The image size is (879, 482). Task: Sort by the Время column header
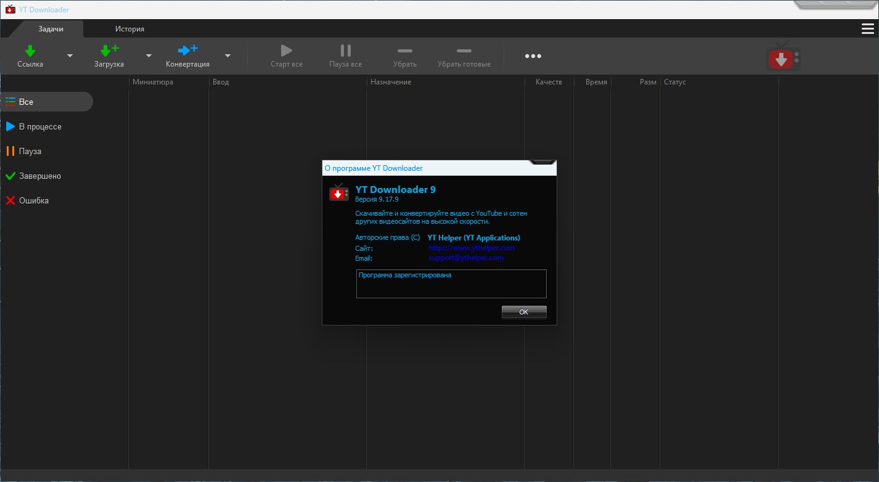pyautogui.click(x=592, y=82)
